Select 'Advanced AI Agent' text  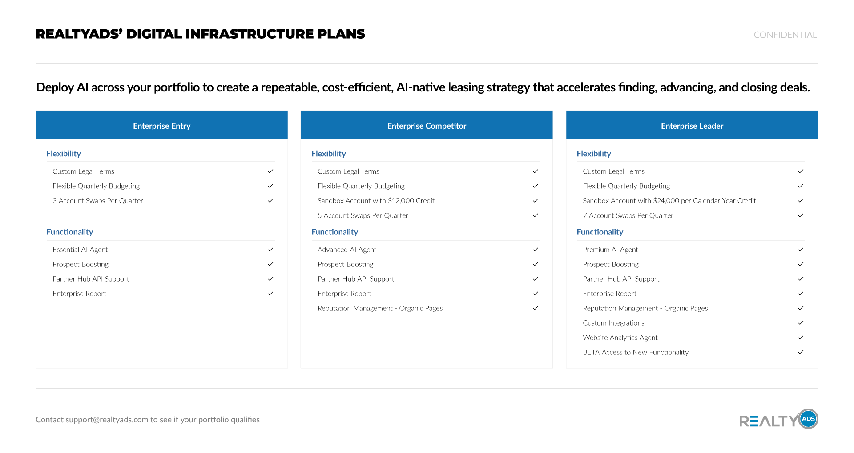[347, 250]
